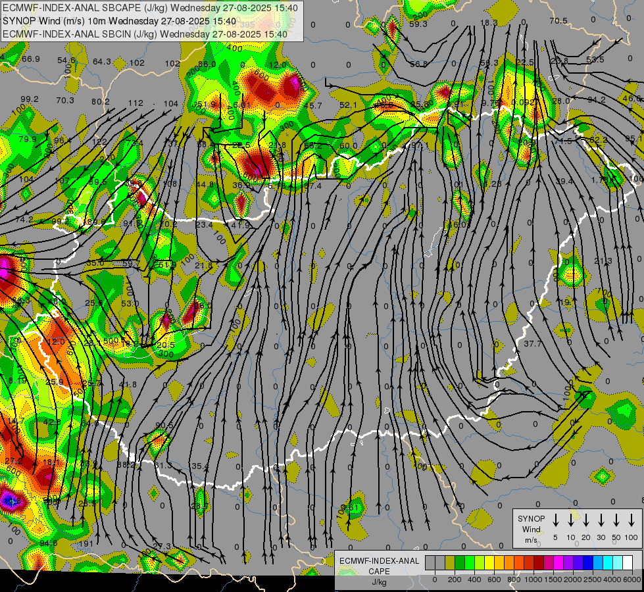Viewport: 644px width, 592px height.
Task: Click the wind arrow above the 20 m/s label
Action: pos(586,520)
